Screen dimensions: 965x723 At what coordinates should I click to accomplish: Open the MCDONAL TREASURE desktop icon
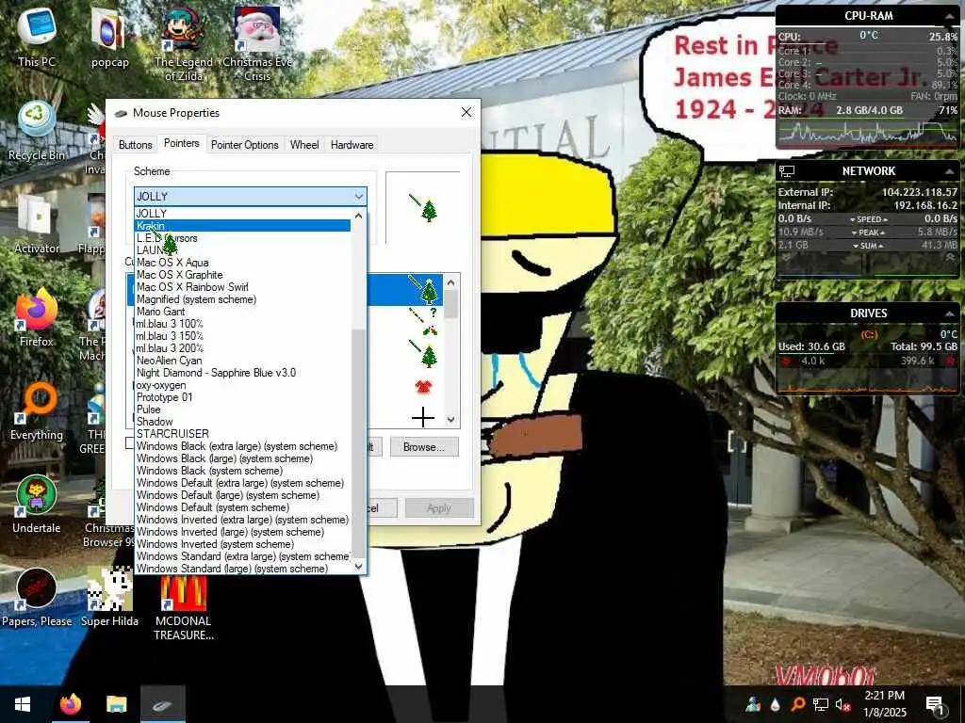click(x=184, y=605)
